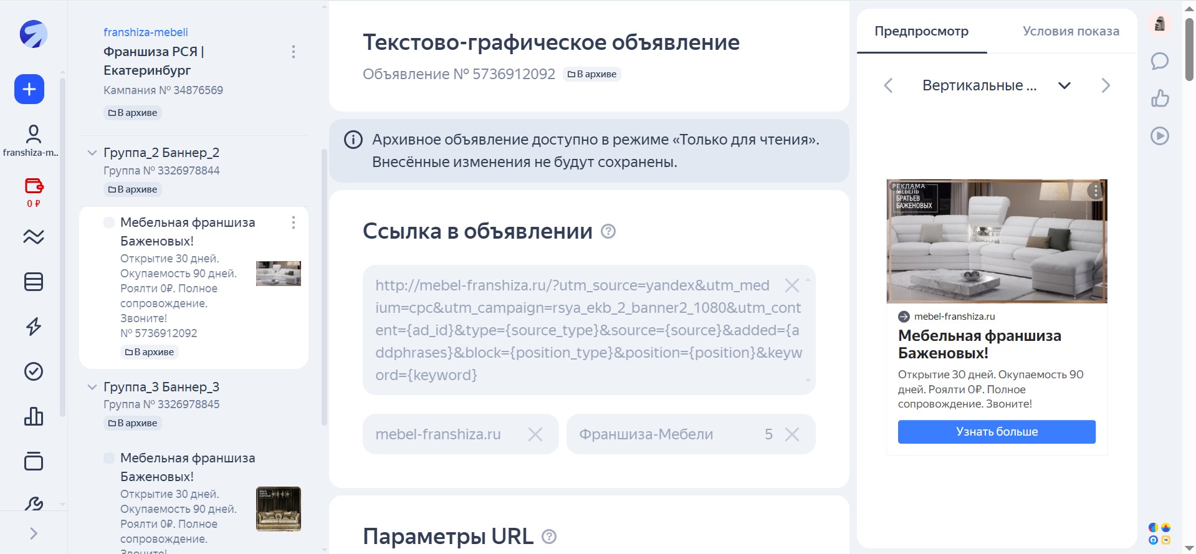This screenshot has width=1196, height=554.
Task: Switch to Условия показа tab
Action: pyautogui.click(x=1071, y=31)
